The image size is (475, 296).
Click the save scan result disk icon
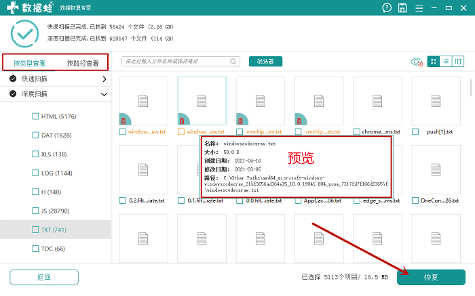point(402,8)
